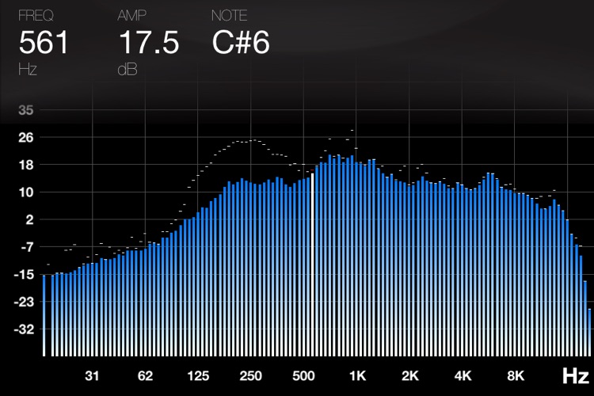
Task: Tap the 62 frequency axis label
Action: pyautogui.click(x=145, y=376)
